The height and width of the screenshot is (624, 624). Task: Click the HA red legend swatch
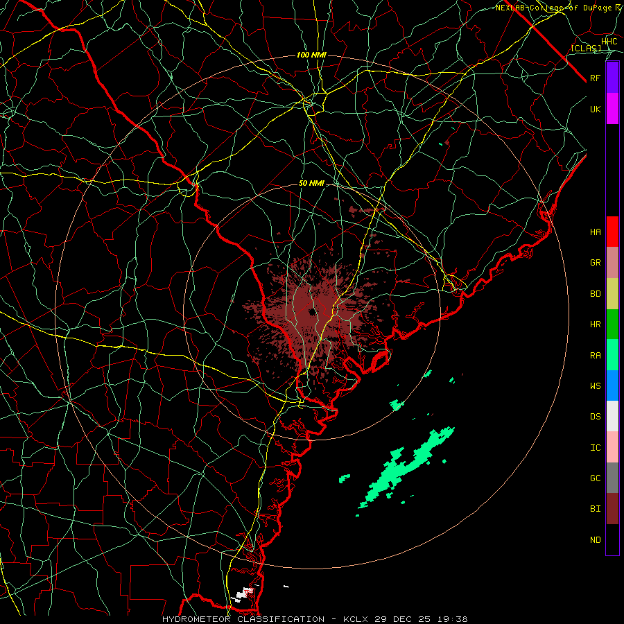tap(612, 232)
